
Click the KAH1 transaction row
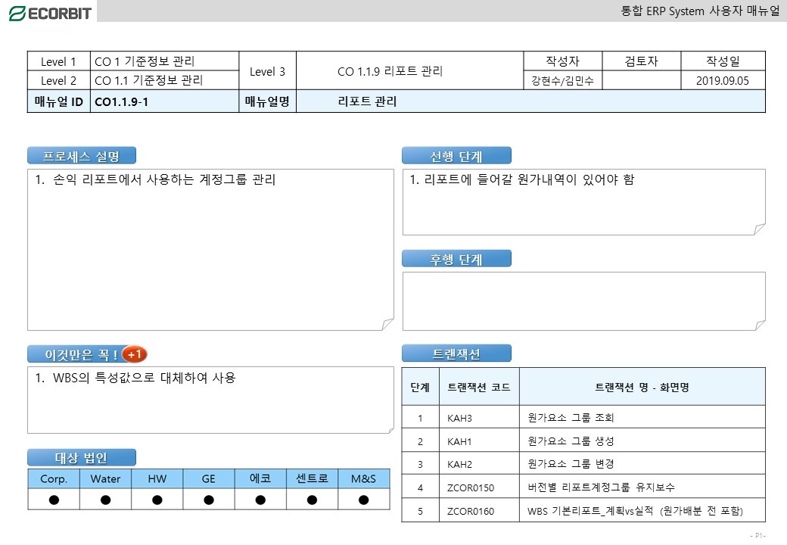583,441
